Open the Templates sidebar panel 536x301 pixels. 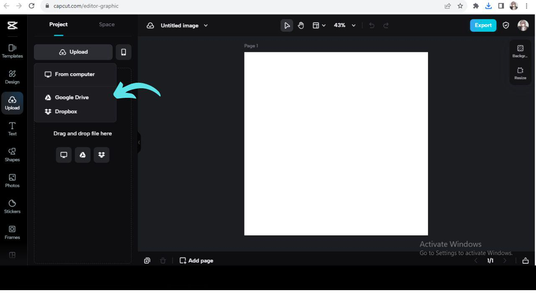[12, 51]
